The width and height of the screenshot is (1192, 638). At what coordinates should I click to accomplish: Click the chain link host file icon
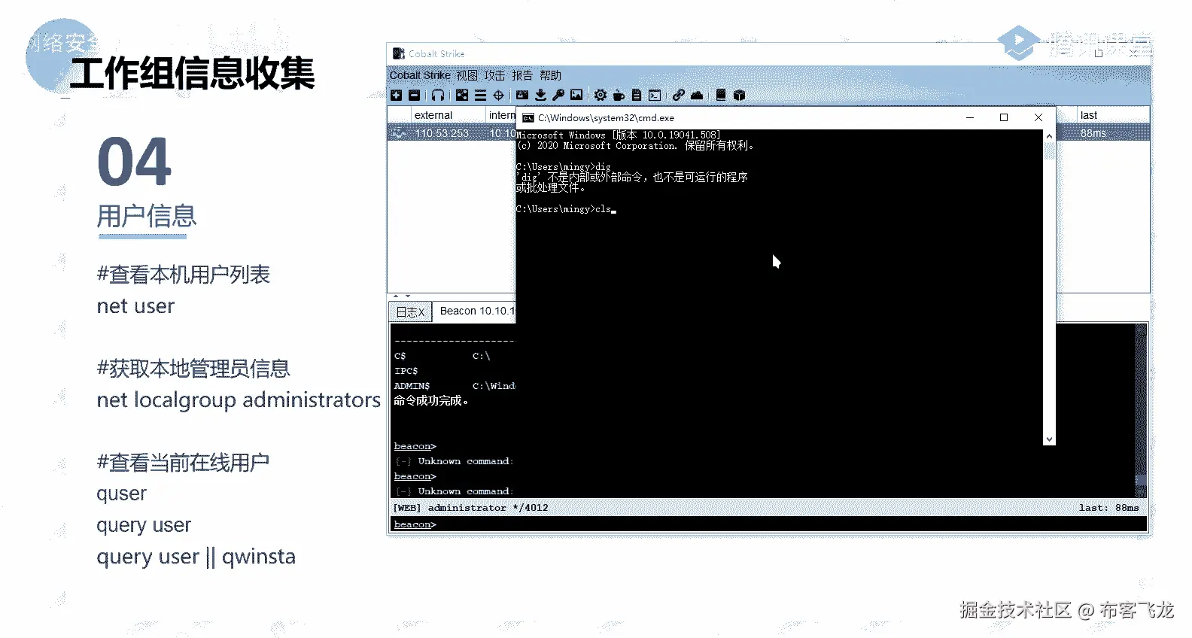click(679, 95)
